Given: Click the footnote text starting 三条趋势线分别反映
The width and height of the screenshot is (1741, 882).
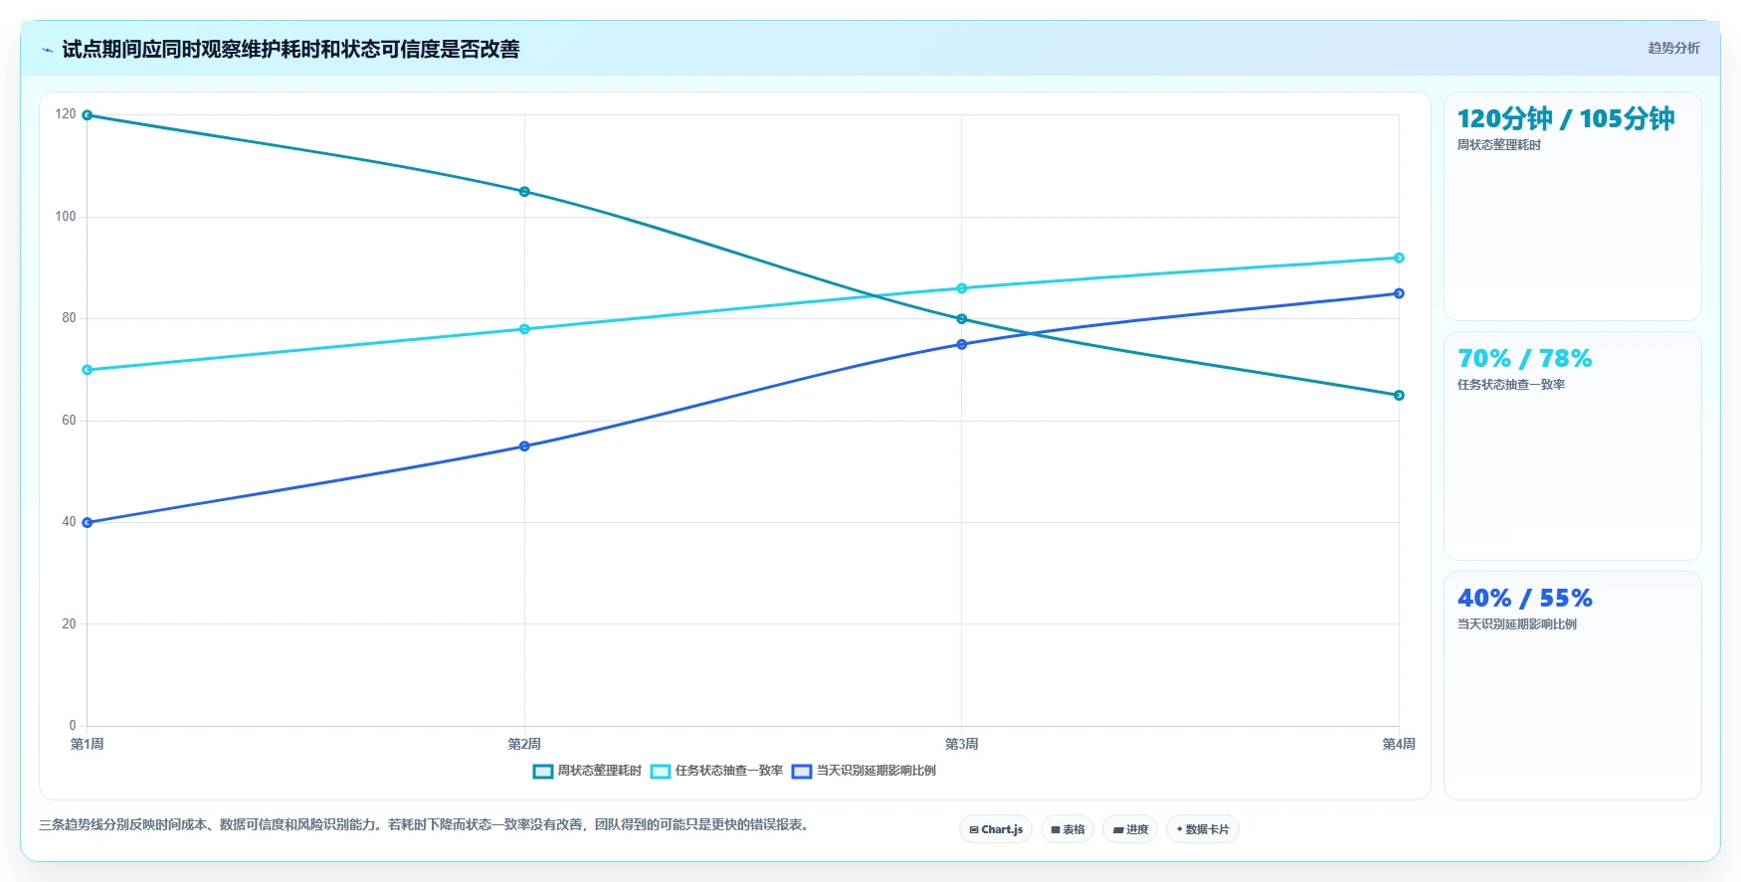Looking at the screenshot, I should tap(426, 824).
